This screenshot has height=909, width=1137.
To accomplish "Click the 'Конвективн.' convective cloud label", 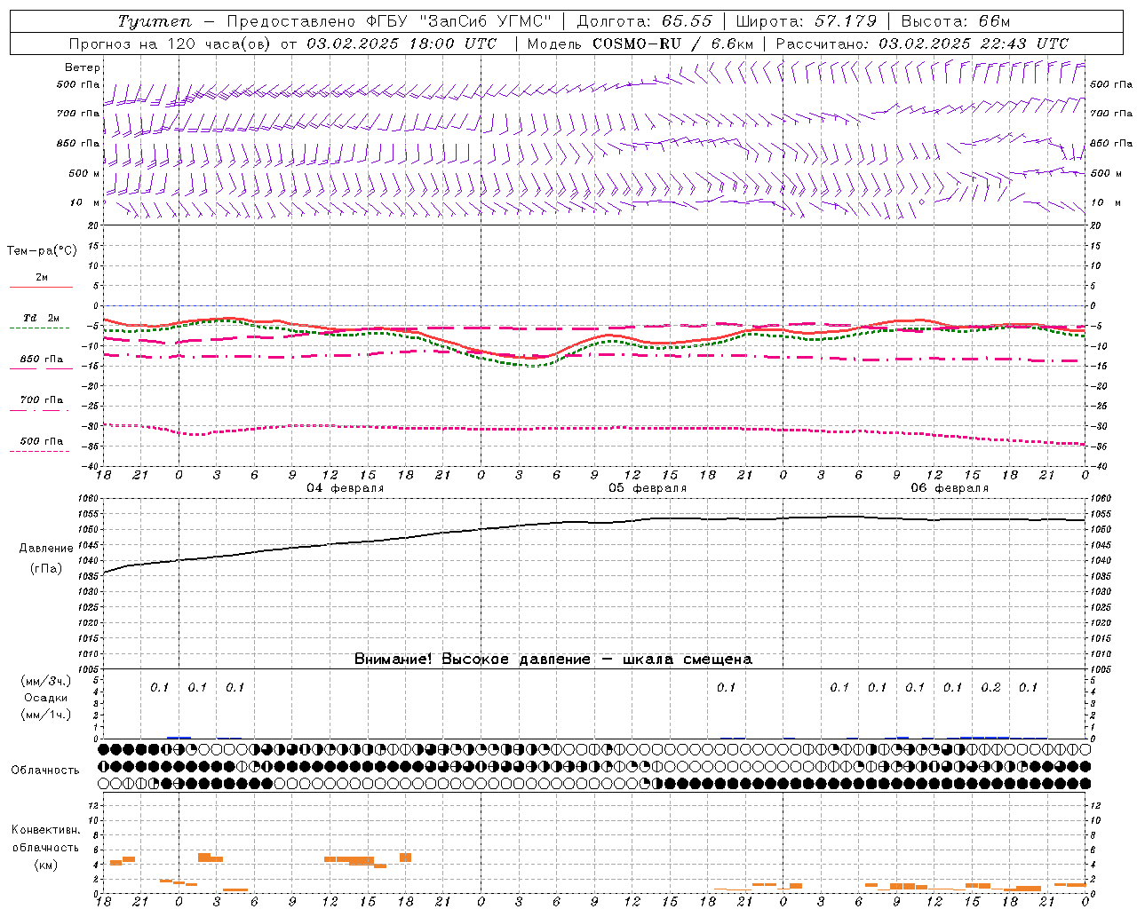I will tap(46, 830).
